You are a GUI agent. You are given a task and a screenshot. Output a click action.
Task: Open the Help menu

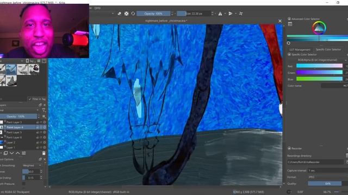(97, 8)
